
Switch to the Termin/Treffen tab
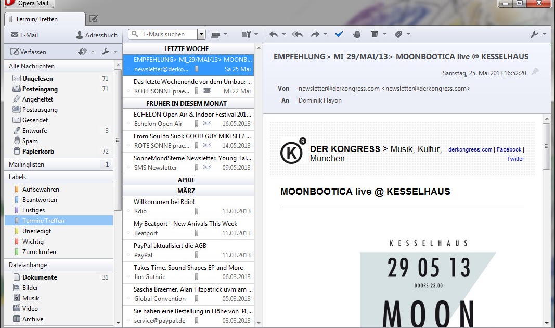click(45, 19)
